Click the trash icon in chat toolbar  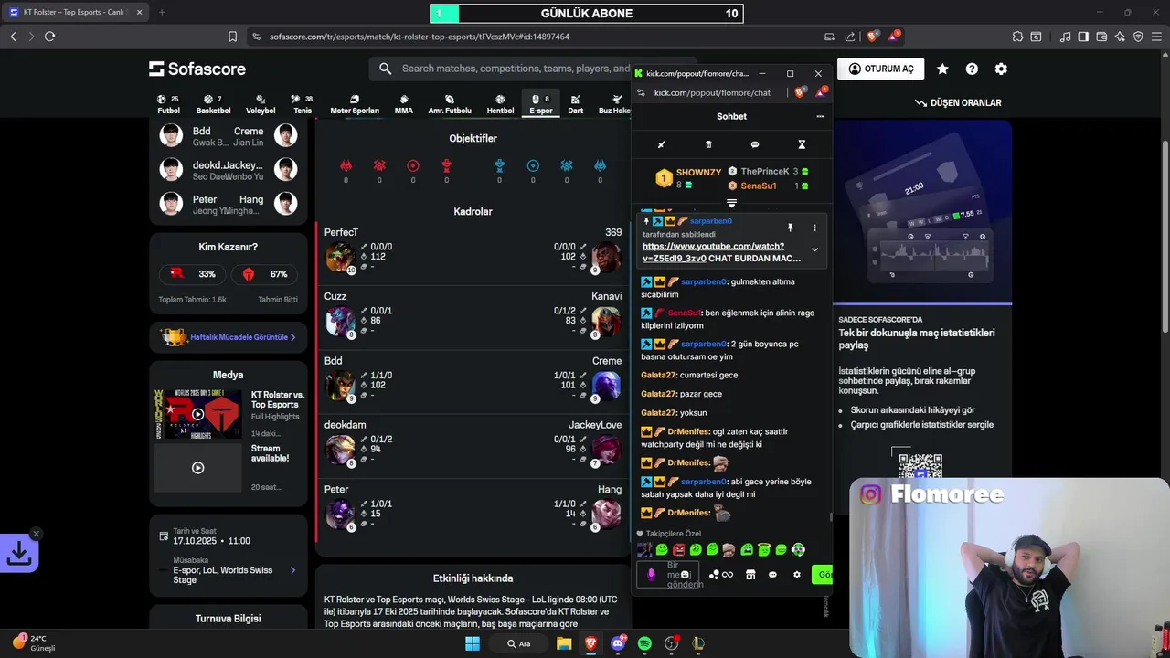click(x=708, y=144)
